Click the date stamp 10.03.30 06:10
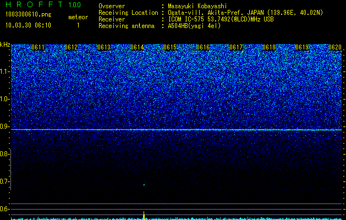346x220 pixels. [x=28, y=25]
